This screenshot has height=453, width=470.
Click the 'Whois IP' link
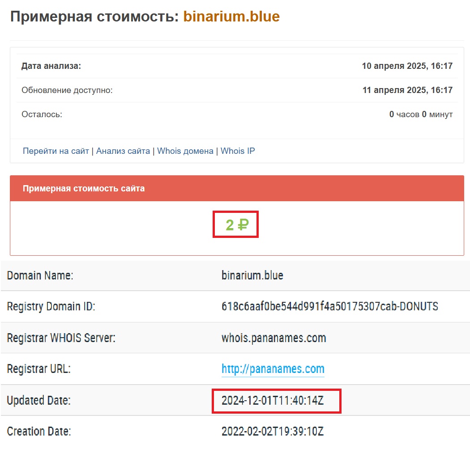(238, 151)
